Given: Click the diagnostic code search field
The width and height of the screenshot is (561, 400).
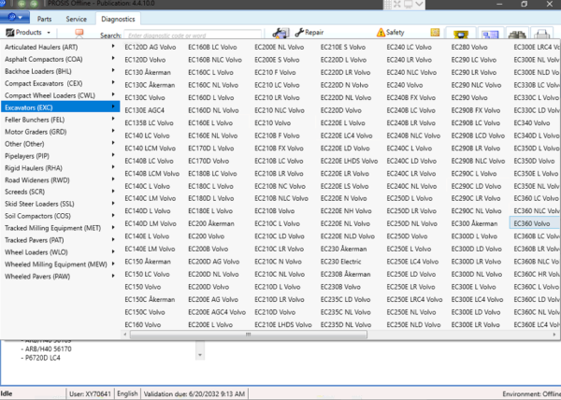Looking at the screenshot, I should (193, 35).
